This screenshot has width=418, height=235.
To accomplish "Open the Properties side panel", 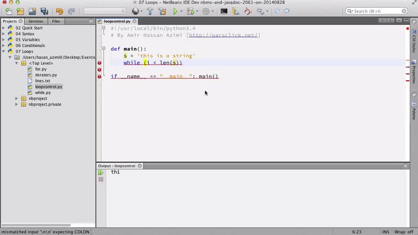I will pyautogui.click(x=414, y=71).
